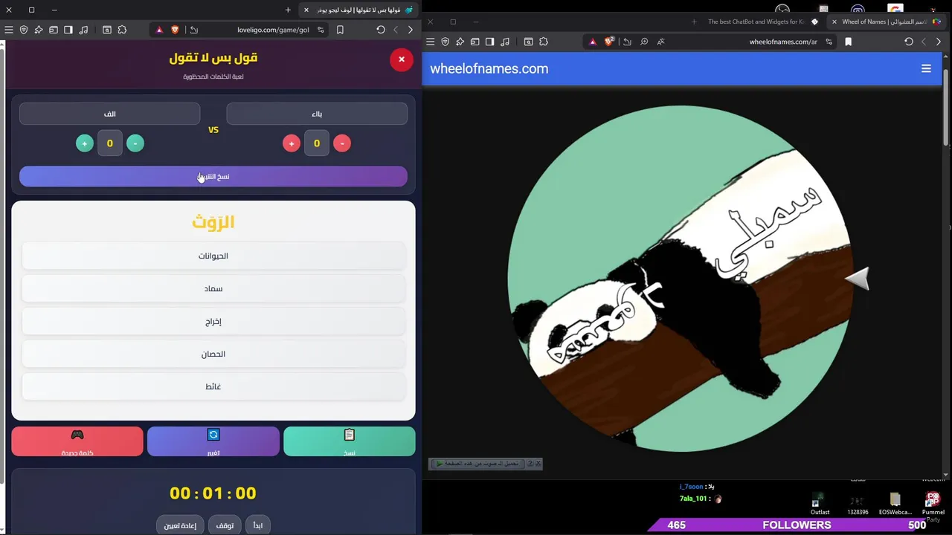Bookmark the loveligo page
This screenshot has width=952, height=535.
[340, 30]
